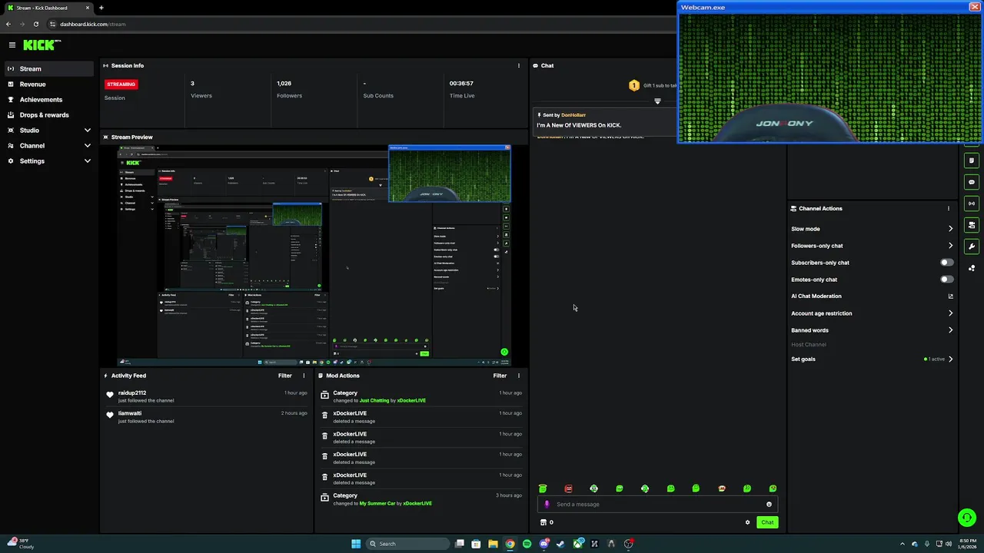
Task: Select the Stream - Kick Dashboard tab
Action: 48,8
